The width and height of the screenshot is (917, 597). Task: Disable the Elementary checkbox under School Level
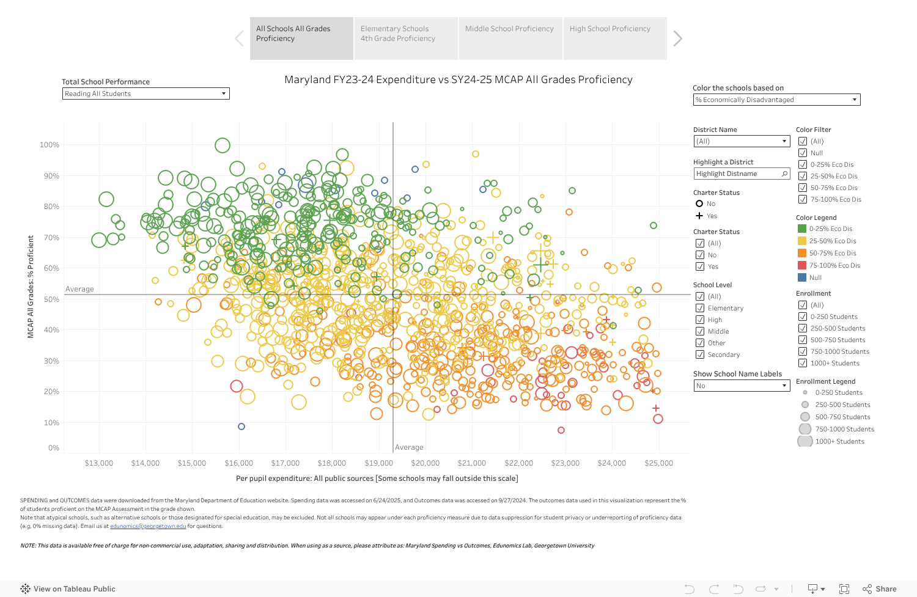pos(701,308)
